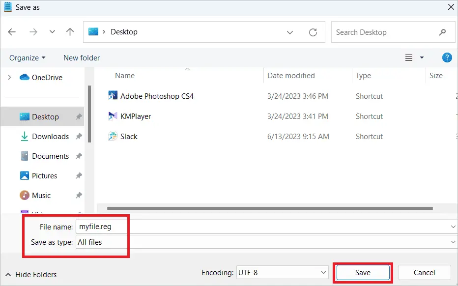Open the view options menu
Screen dimensions: 458x286
414,57
